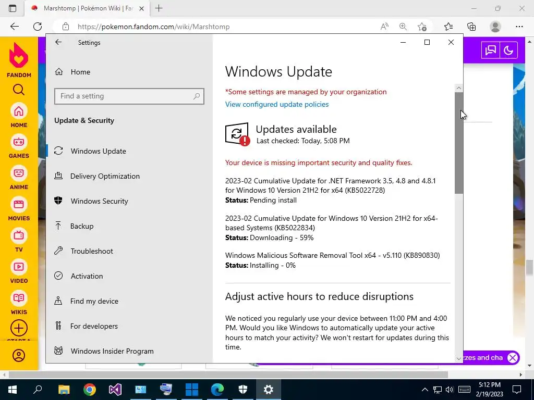
Task: Show hidden system tray icons
Action: coord(424,390)
